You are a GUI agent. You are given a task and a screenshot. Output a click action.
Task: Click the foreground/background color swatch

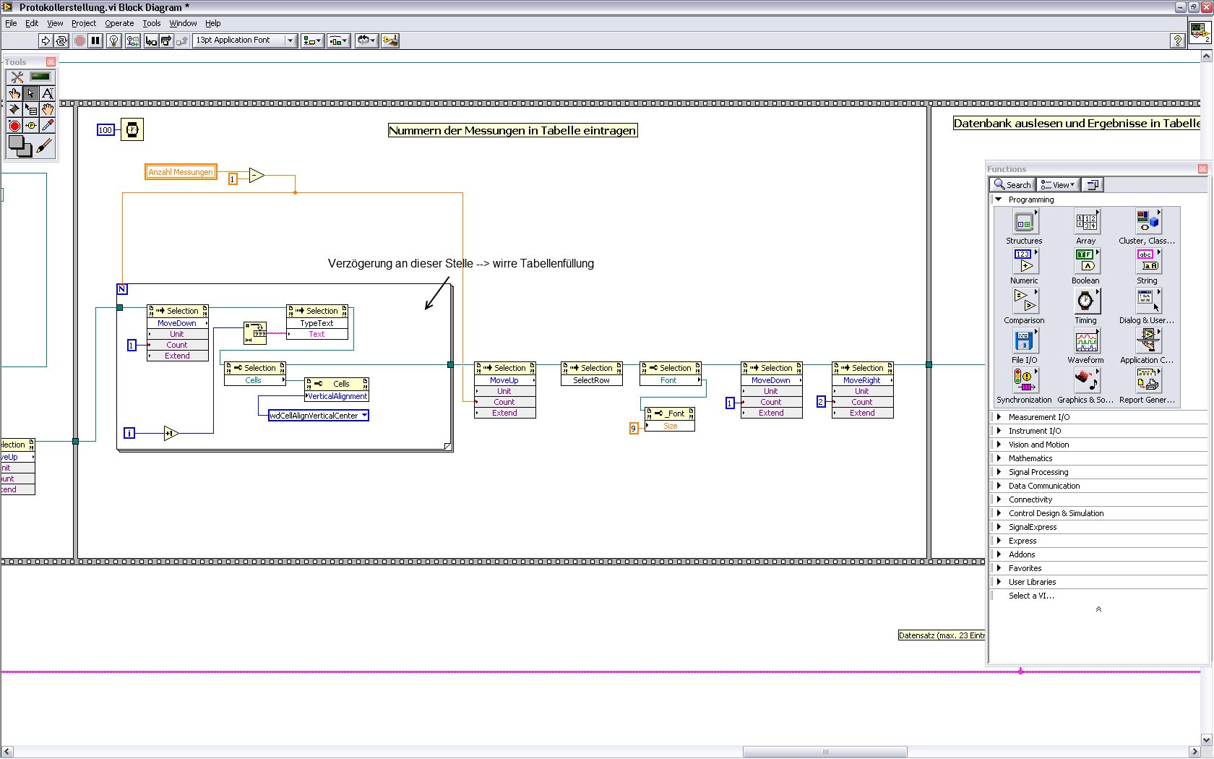click(20, 146)
